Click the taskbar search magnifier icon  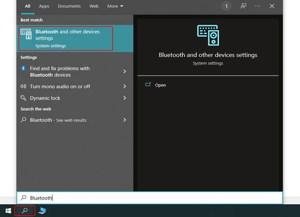(x=25, y=211)
